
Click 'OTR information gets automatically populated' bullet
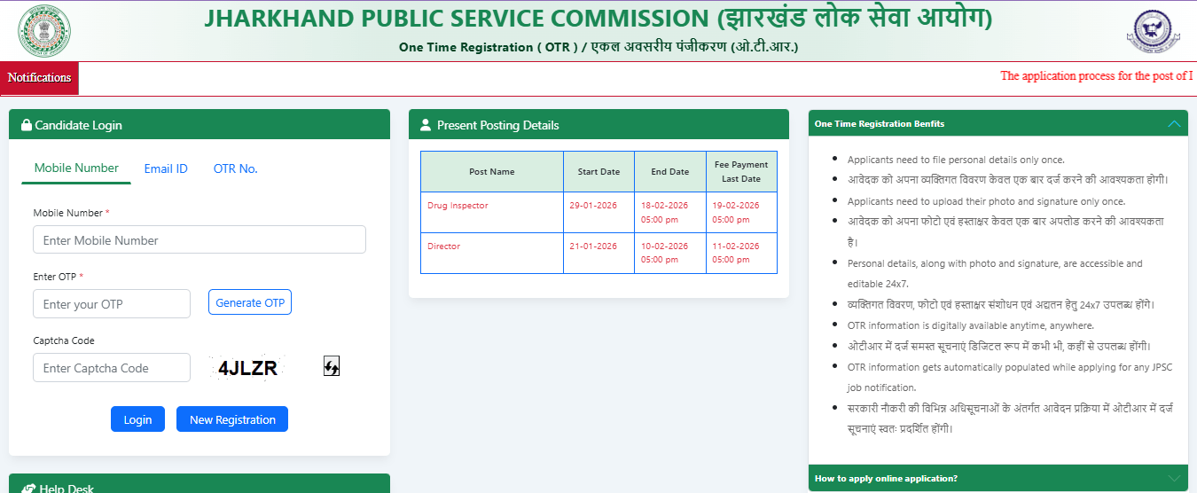(1002, 377)
